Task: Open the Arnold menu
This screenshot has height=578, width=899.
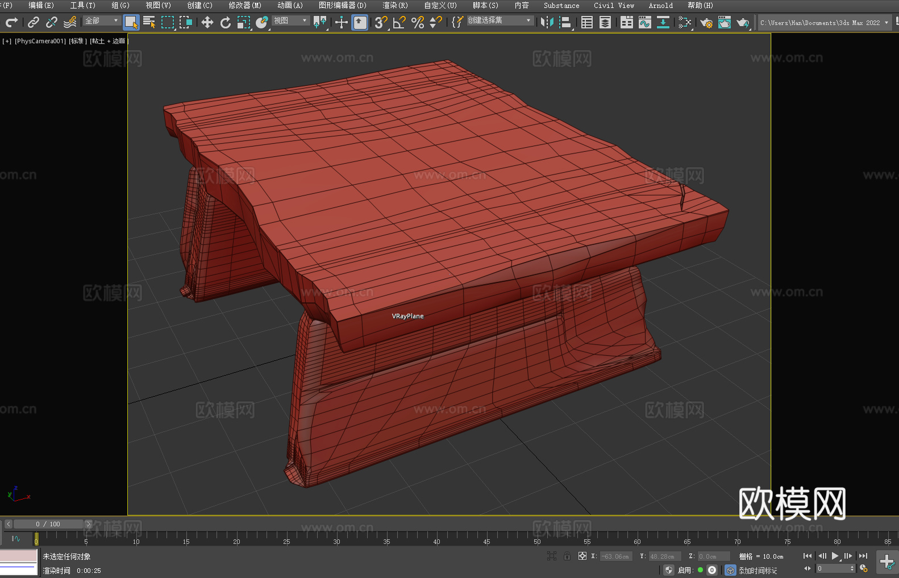Action: pyautogui.click(x=660, y=5)
